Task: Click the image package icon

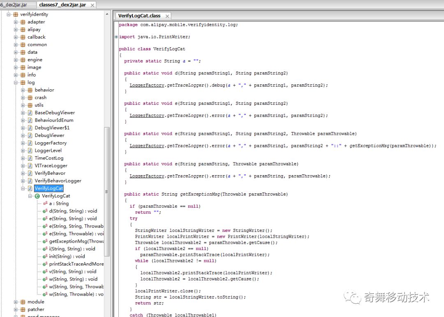Action: 23,67
